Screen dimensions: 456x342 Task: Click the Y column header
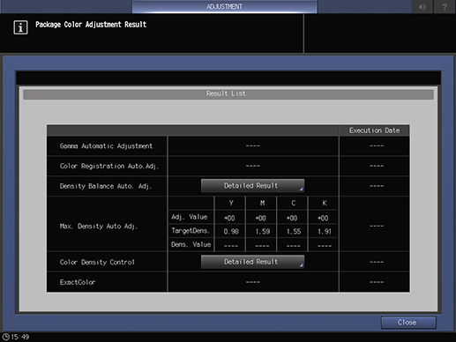[x=231, y=203]
